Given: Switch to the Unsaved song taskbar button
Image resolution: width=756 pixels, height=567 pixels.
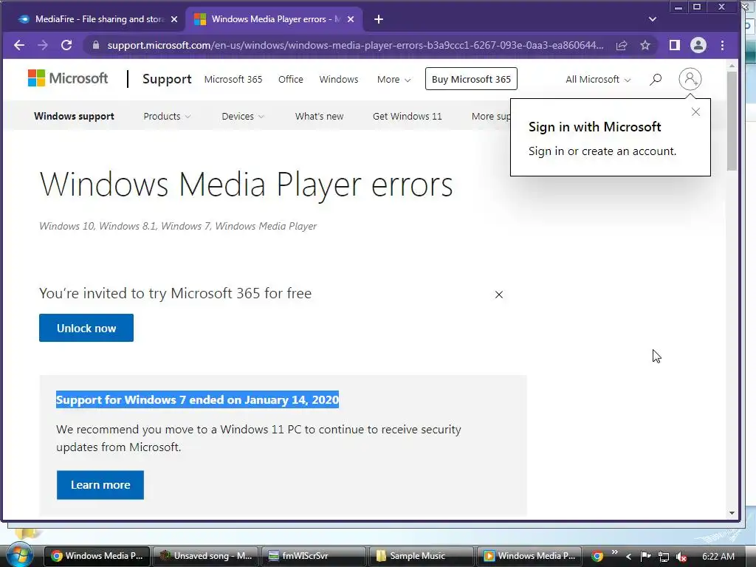Looking at the screenshot, I should [x=205, y=556].
